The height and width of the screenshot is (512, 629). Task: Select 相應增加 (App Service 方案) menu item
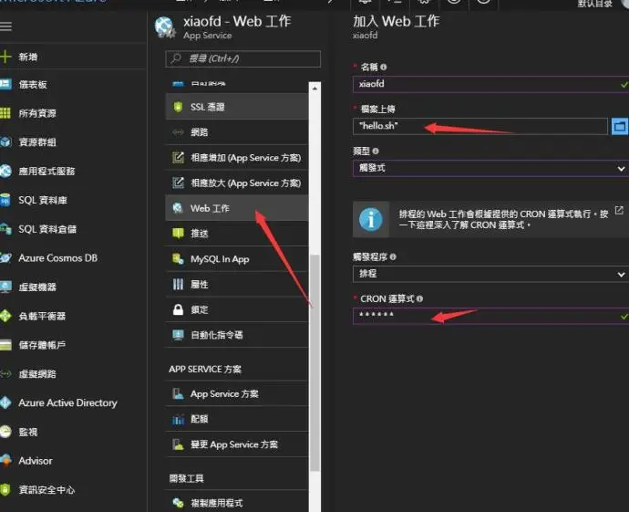point(237,157)
